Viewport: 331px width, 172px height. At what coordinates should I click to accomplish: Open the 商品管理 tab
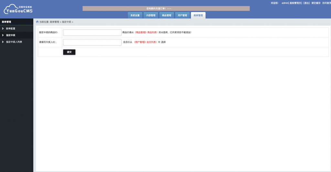click(166, 15)
